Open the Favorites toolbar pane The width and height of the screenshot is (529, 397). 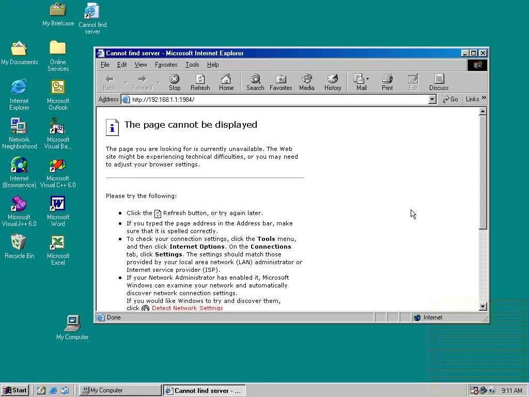click(x=281, y=82)
